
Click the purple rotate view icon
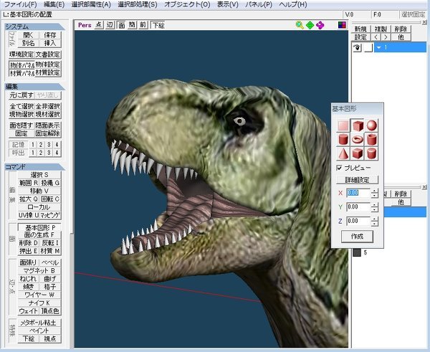click(x=320, y=25)
